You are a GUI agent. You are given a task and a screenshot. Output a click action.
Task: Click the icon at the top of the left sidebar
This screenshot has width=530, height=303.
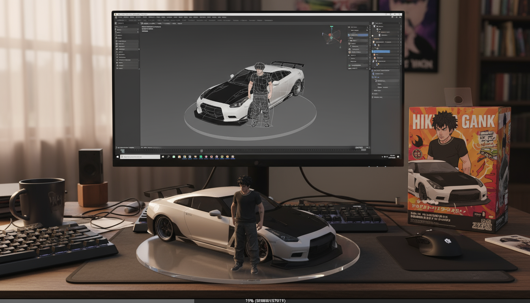click(x=116, y=24)
